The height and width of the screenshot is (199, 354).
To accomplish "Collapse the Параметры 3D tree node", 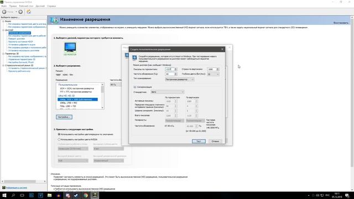I will click(x=3, y=54).
